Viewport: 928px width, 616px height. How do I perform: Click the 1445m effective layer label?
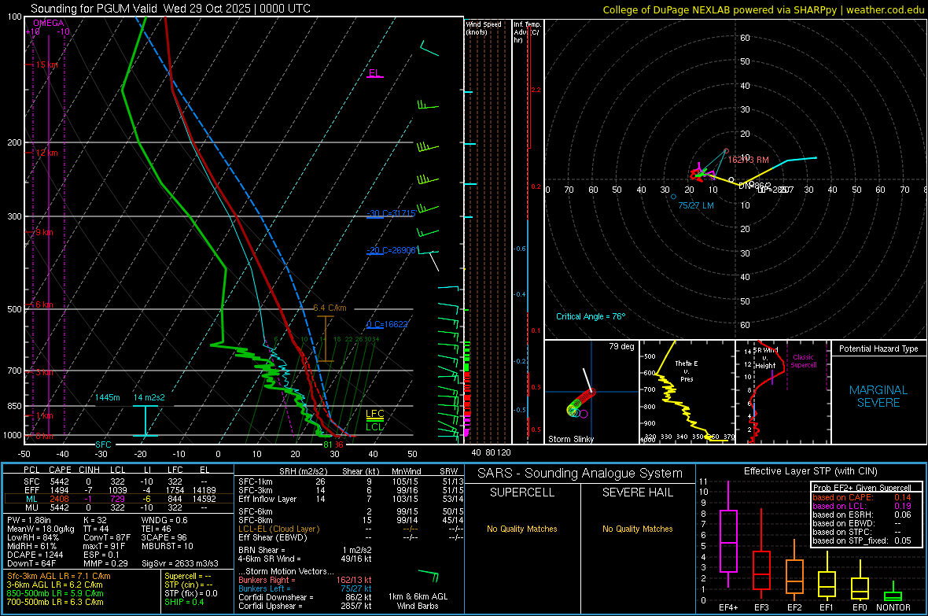click(x=108, y=397)
